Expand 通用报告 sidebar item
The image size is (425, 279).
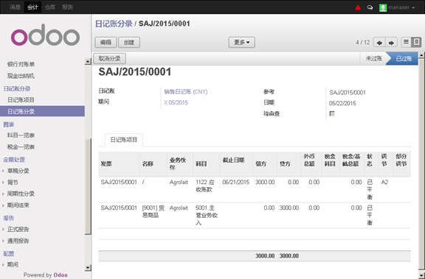tap(18, 241)
